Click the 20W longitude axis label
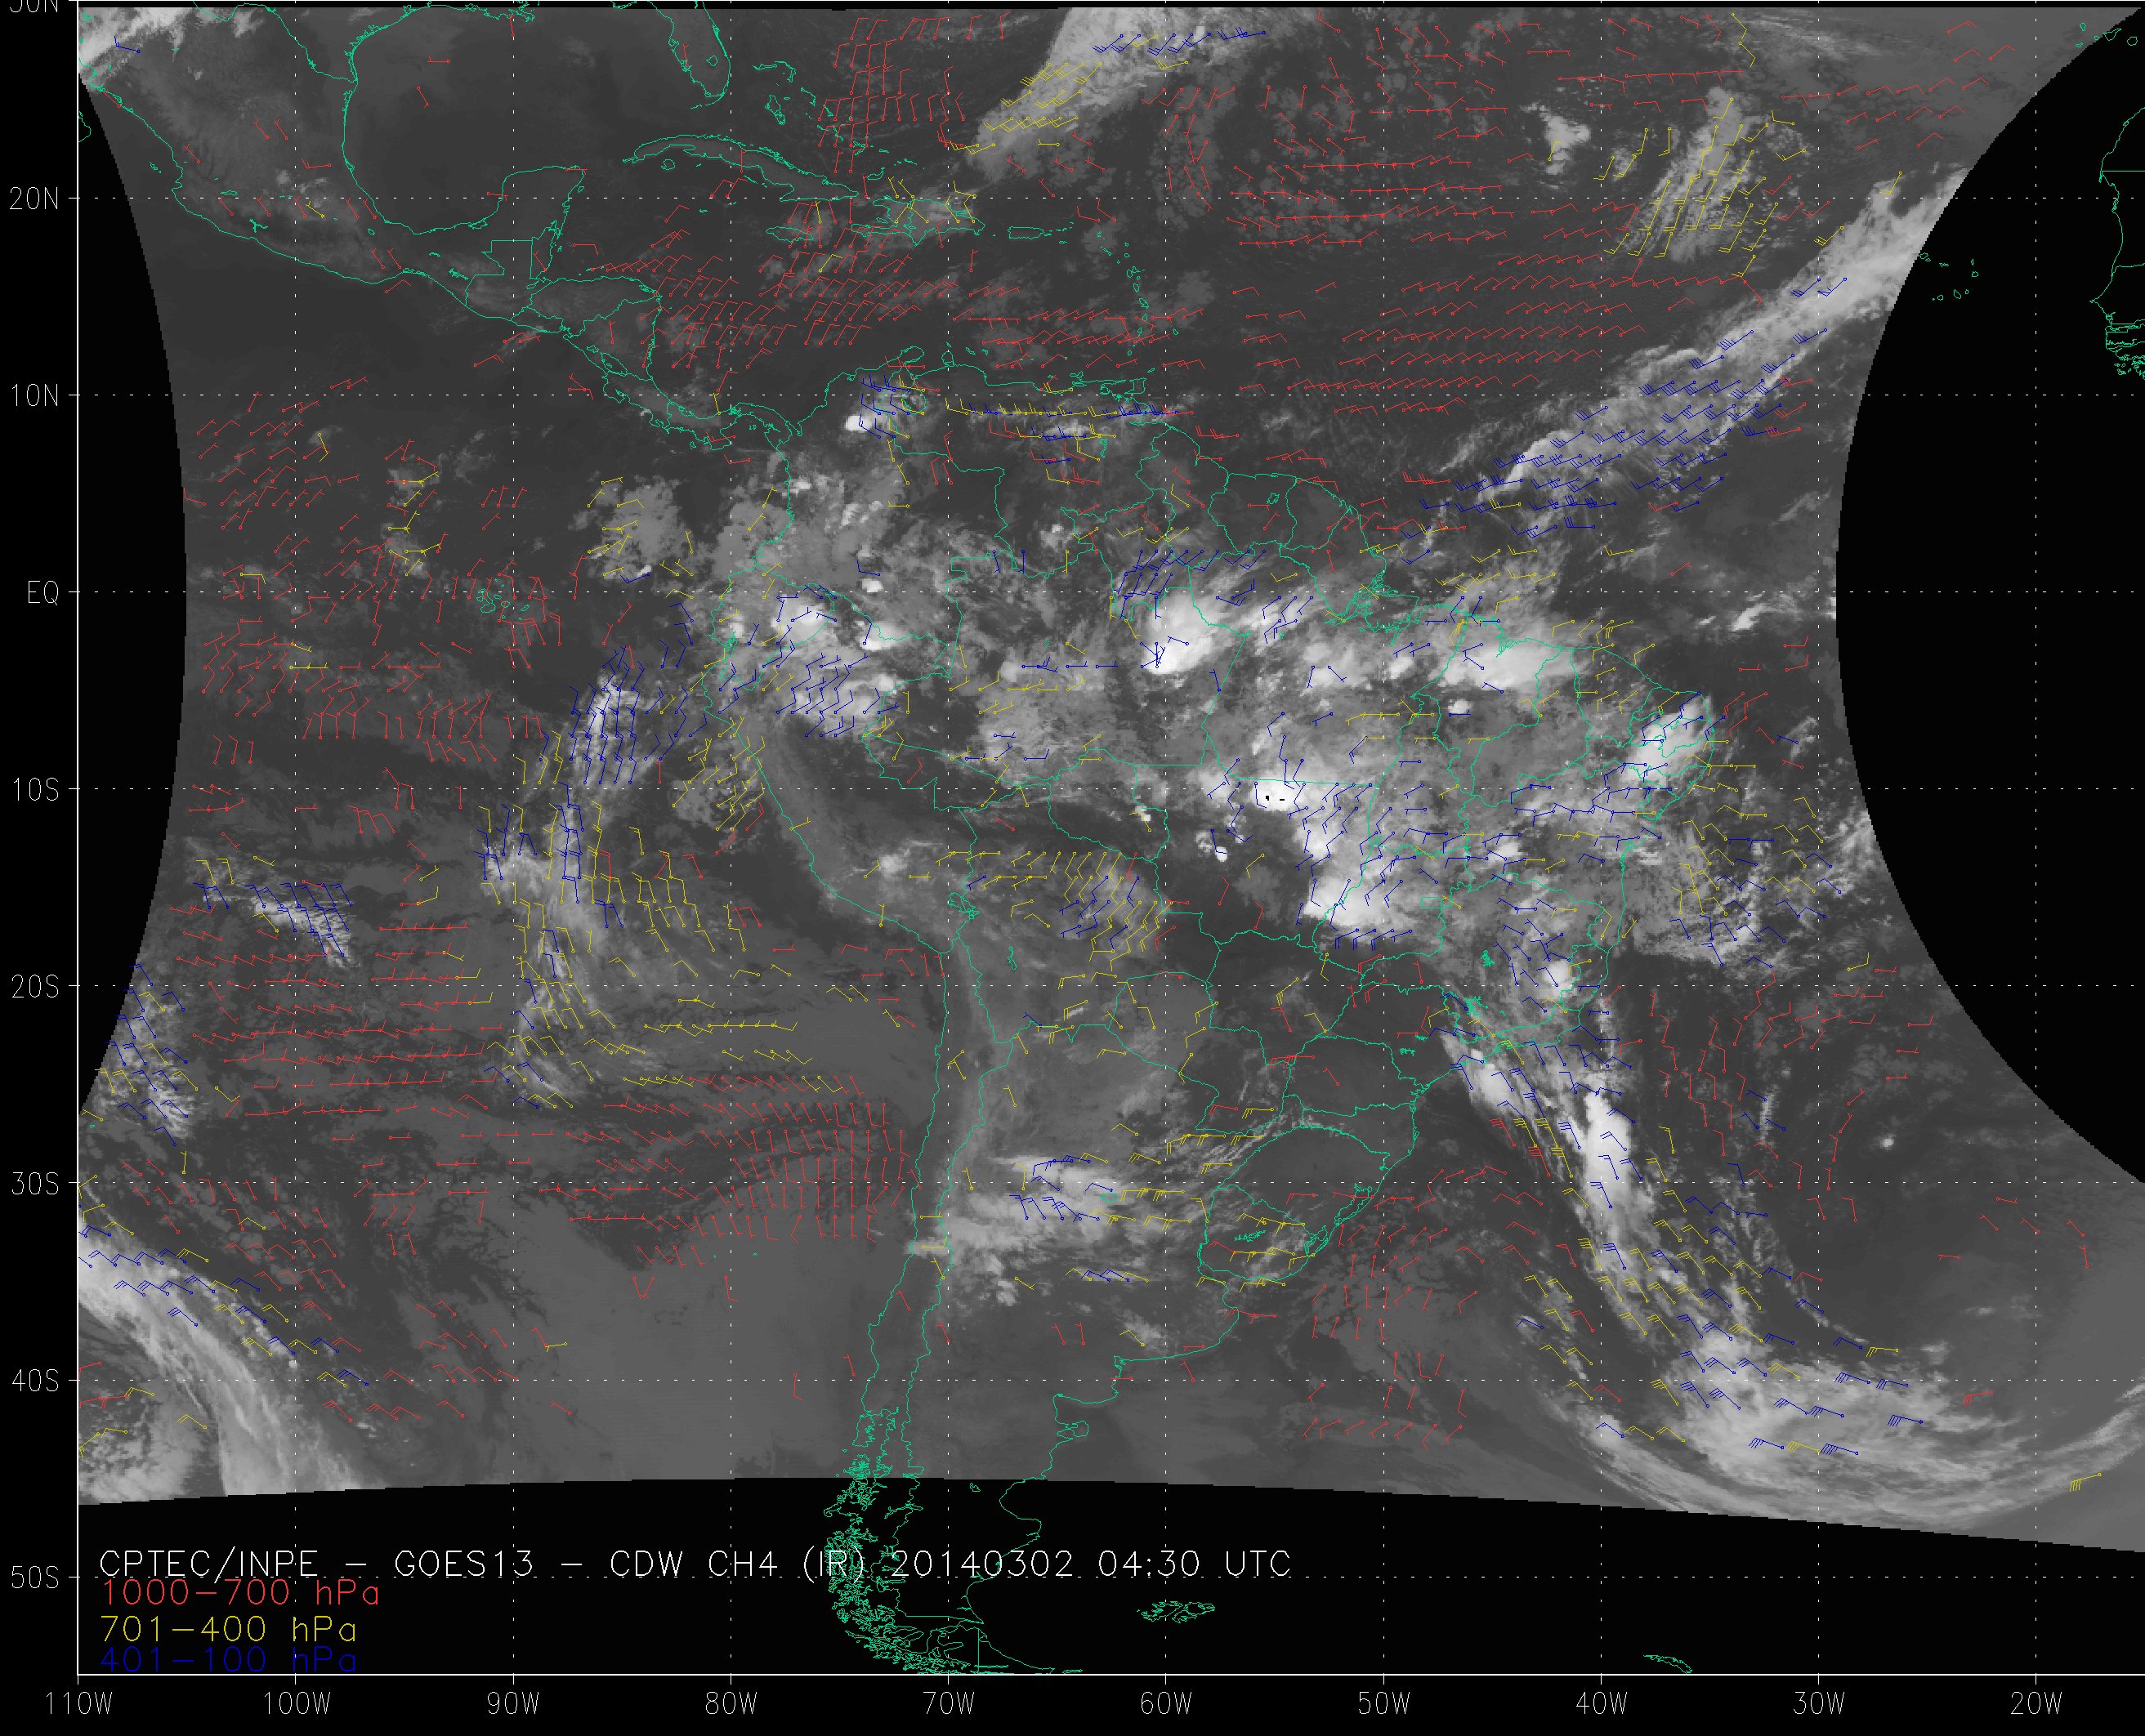 (x=2036, y=1703)
